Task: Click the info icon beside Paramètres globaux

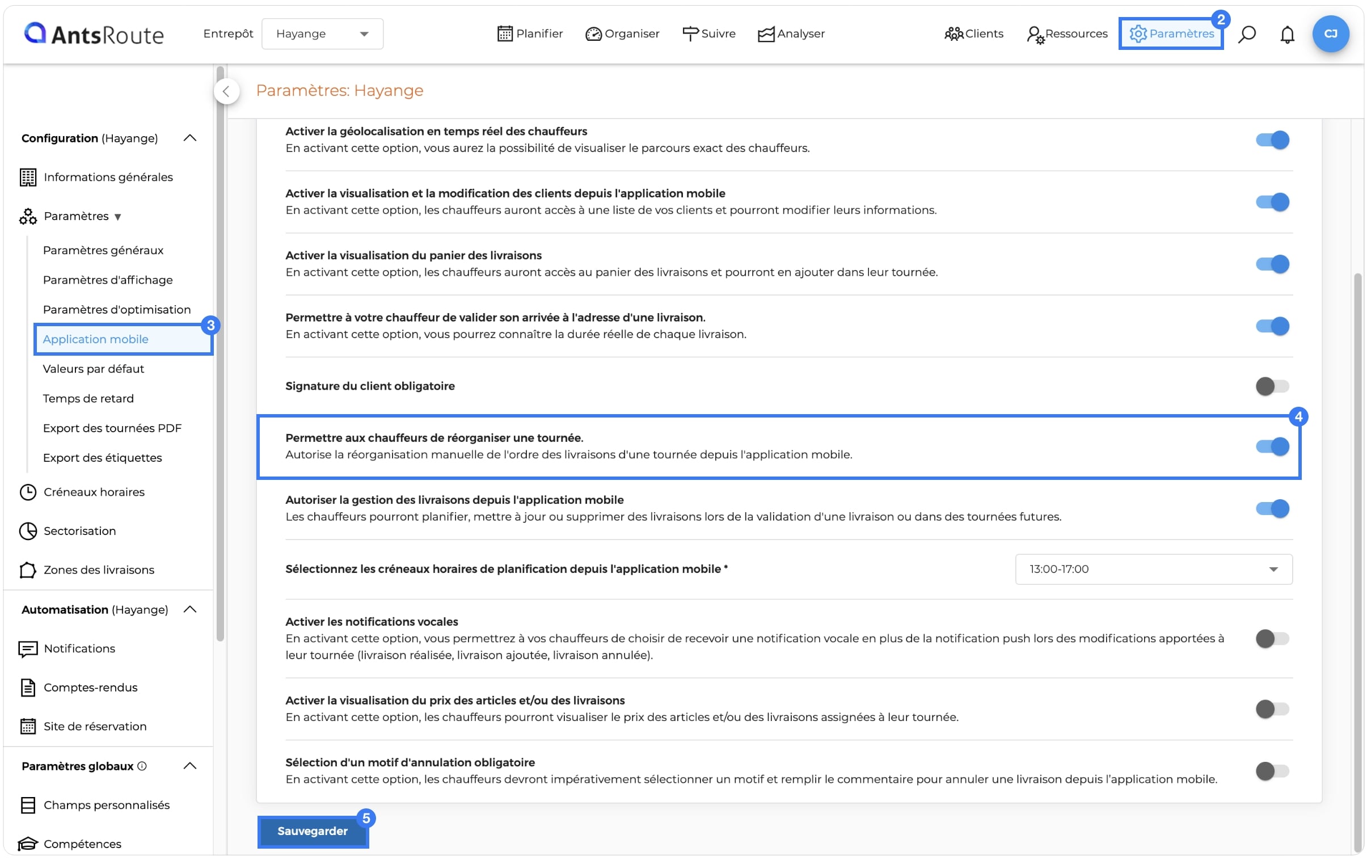Action: tap(142, 766)
